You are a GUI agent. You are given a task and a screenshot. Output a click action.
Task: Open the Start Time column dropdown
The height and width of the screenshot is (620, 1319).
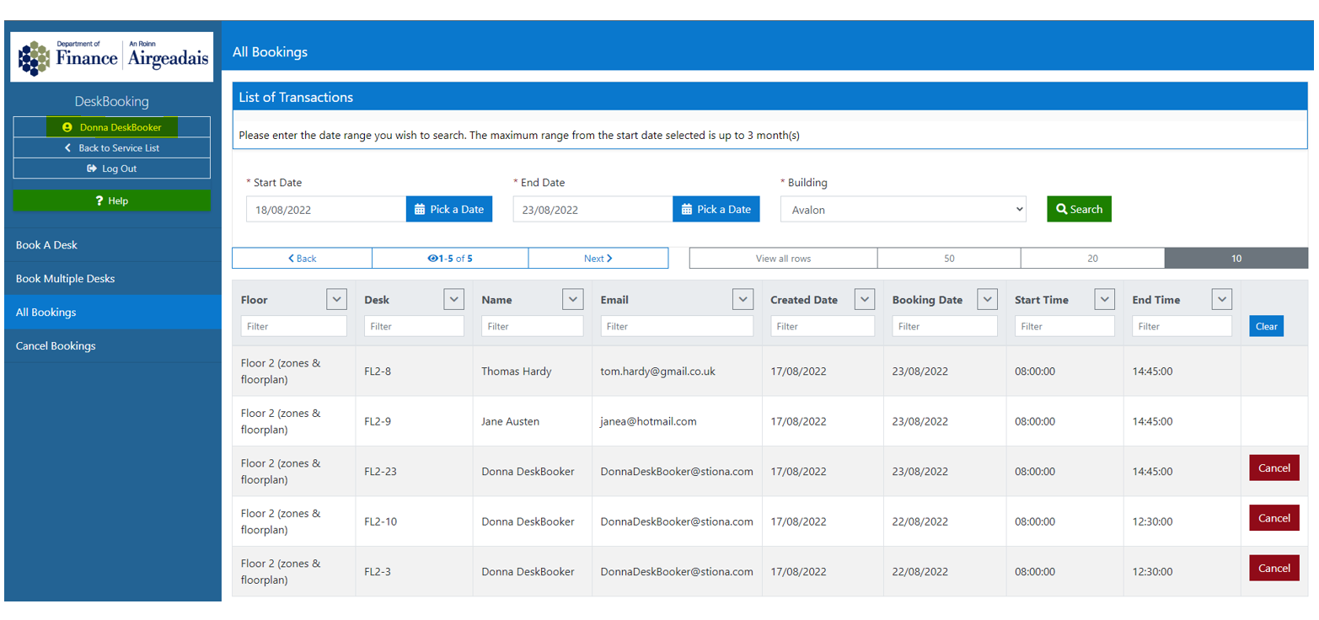tap(1105, 299)
